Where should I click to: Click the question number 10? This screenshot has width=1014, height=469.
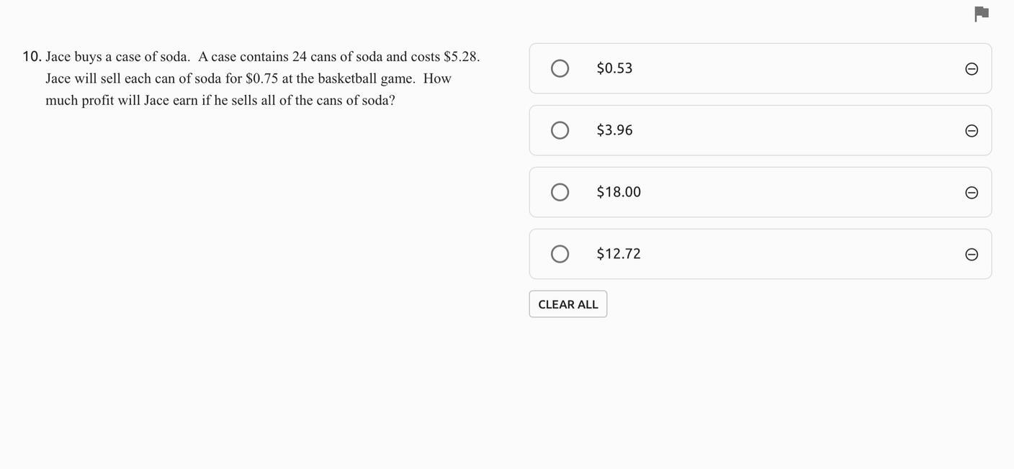point(32,57)
